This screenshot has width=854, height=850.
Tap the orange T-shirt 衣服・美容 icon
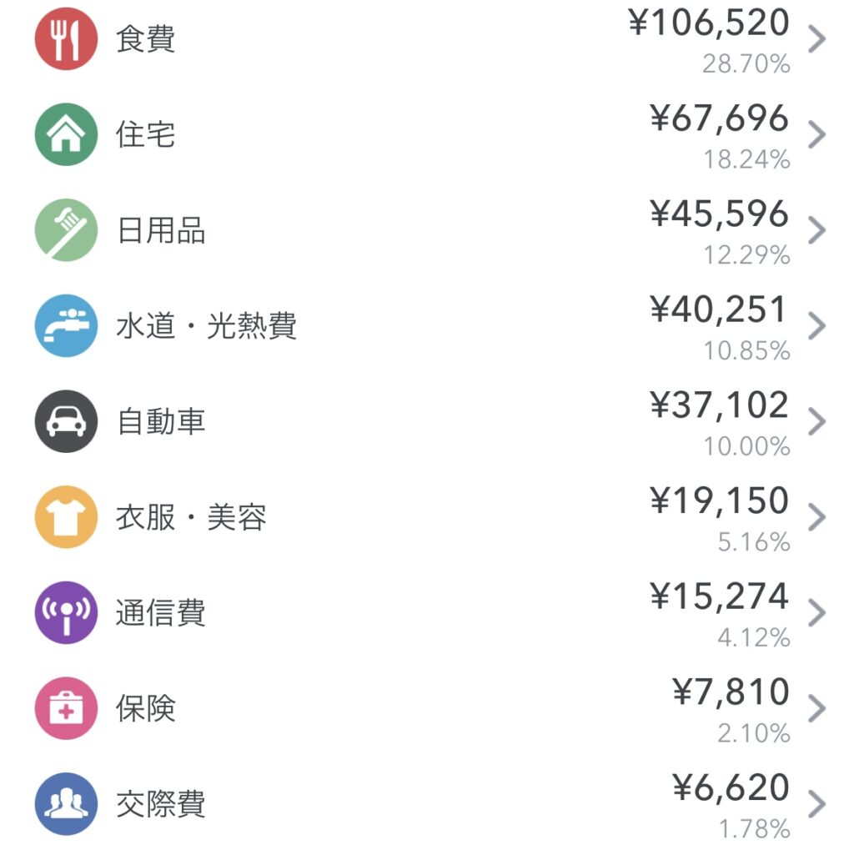(x=66, y=516)
